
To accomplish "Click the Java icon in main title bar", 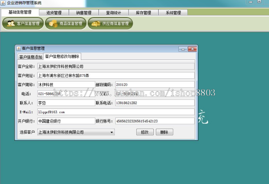I will (x=3, y=3).
